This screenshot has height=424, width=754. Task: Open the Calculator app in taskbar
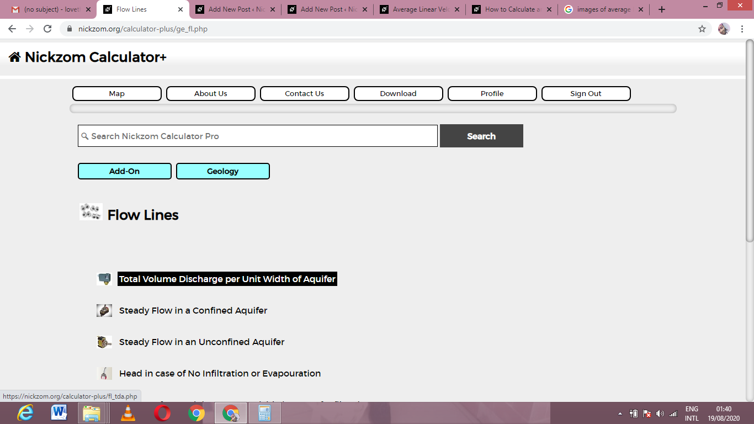(x=265, y=413)
